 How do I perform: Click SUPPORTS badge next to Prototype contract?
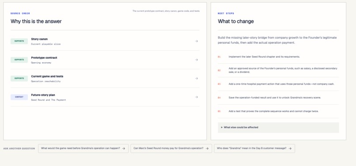point(19,60)
